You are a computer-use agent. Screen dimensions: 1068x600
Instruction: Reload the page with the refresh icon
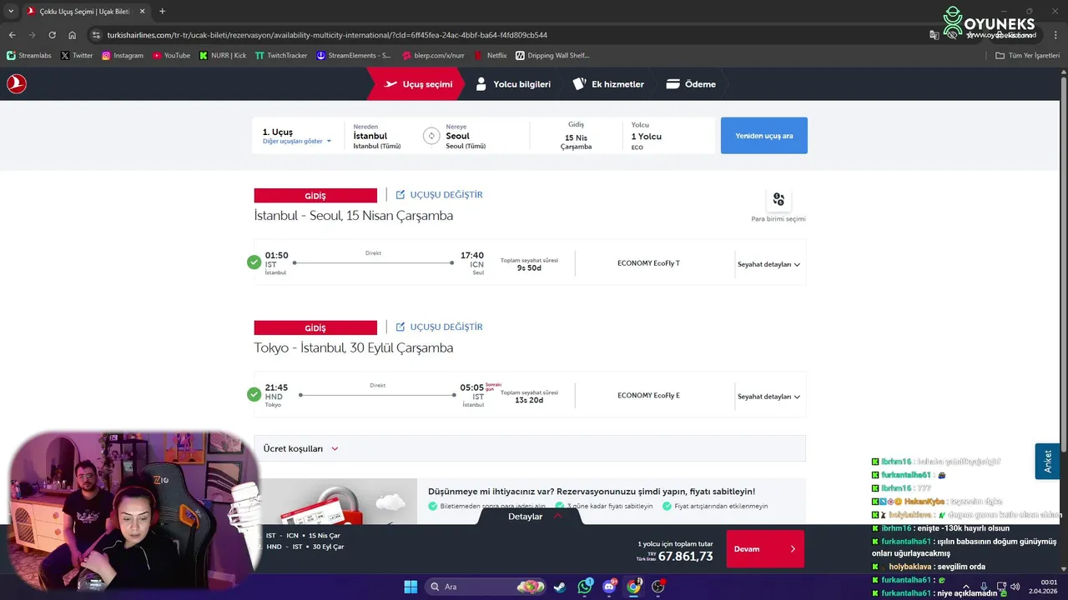[x=52, y=35]
